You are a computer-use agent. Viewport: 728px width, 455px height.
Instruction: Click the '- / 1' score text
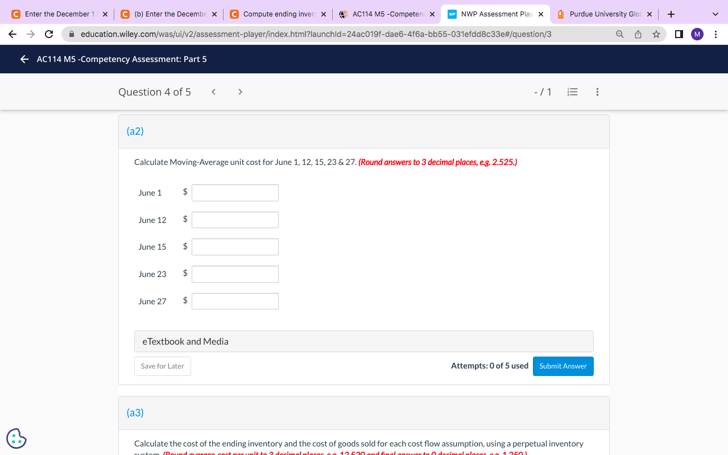543,92
